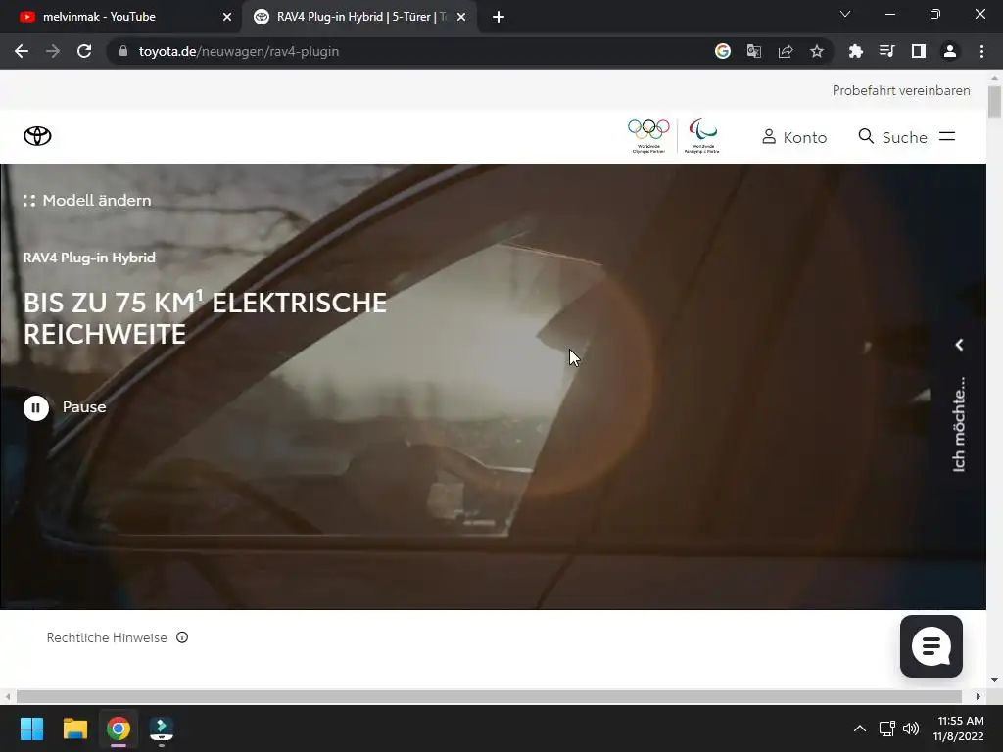Translate this page icon
Viewport: 1003px width, 752px height.
[754, 51]
